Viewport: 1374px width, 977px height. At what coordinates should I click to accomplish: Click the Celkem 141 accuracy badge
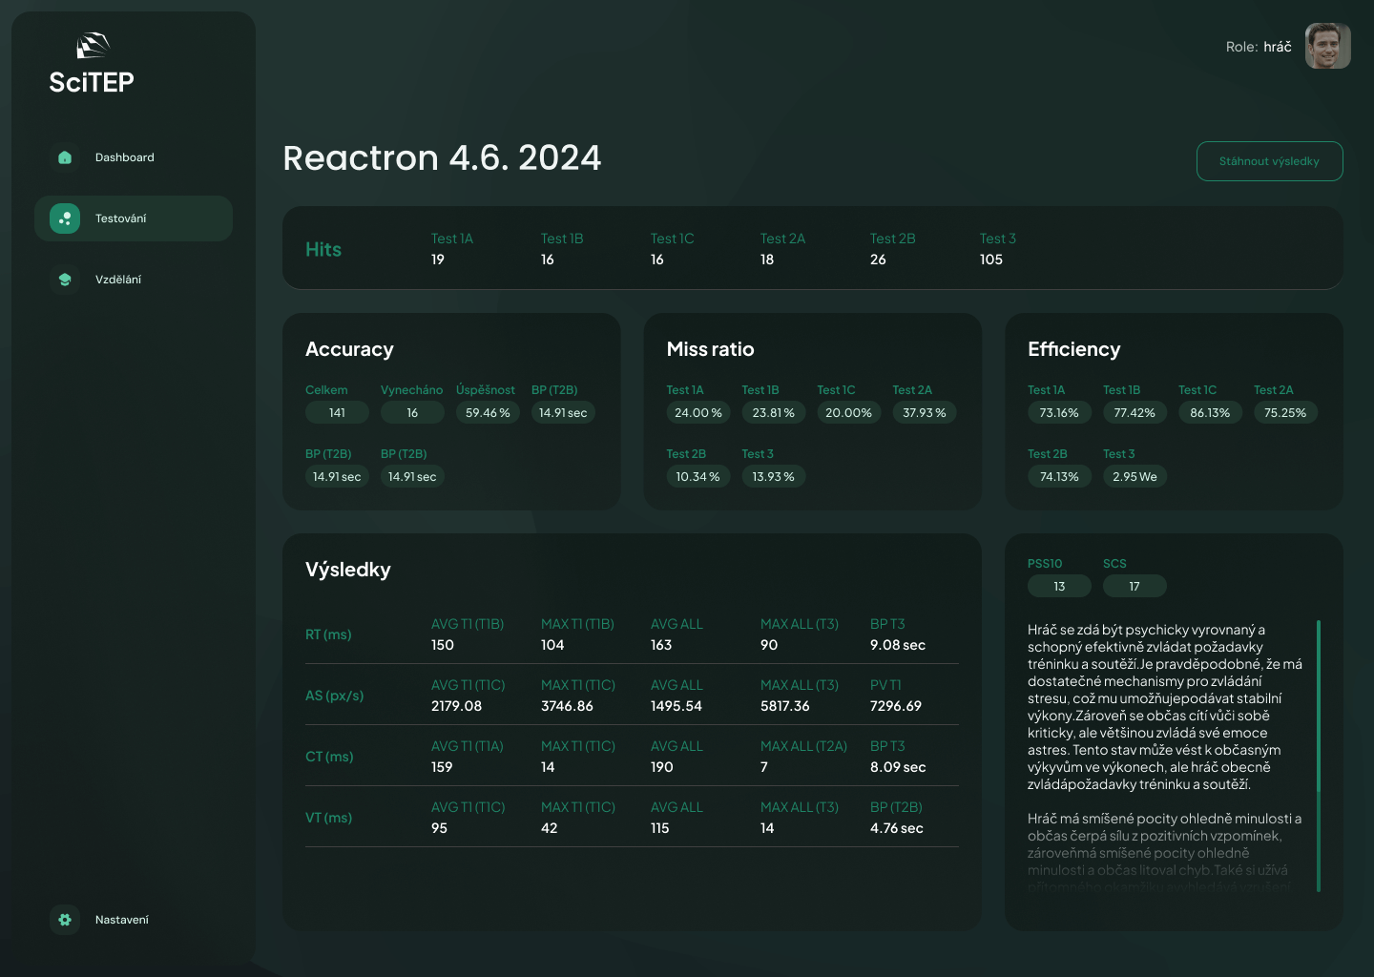337,413
